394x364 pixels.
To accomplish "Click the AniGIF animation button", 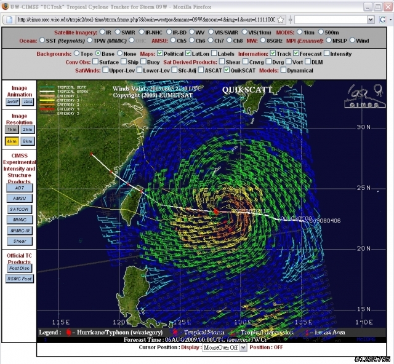I will (12, 101).
